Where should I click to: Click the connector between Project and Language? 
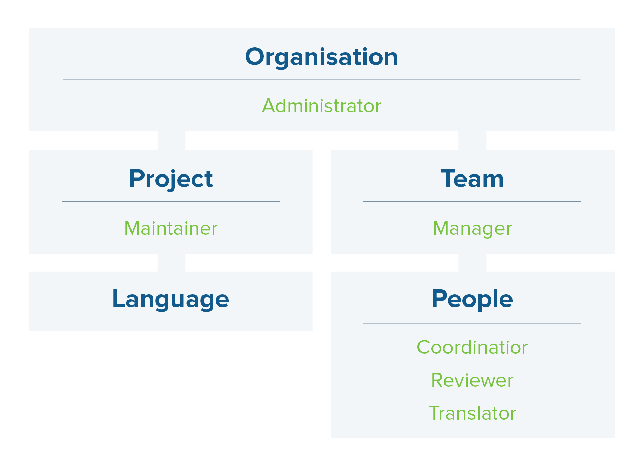171,263
